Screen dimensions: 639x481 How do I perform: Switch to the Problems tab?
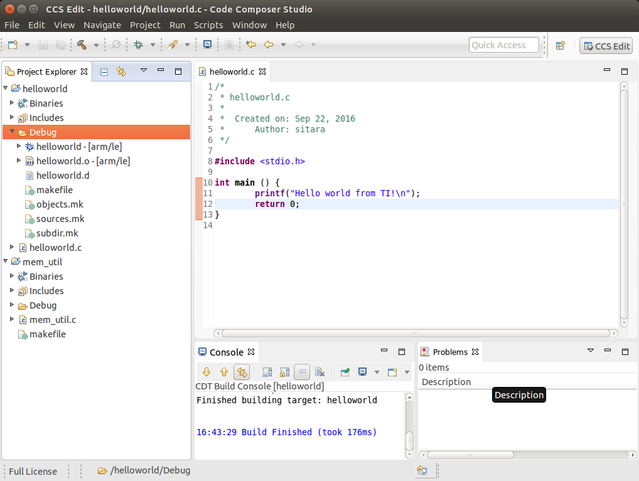click(x=449, y=352)
